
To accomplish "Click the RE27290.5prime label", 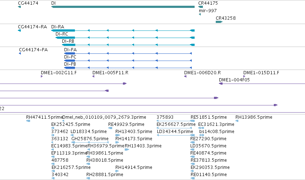I will click(208, 139).
